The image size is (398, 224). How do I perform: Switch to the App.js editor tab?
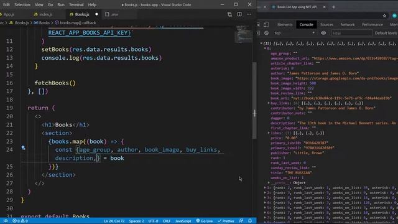coord(9,14)
